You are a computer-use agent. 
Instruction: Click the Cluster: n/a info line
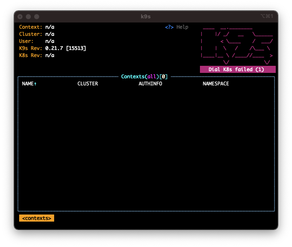click(37, 34)
